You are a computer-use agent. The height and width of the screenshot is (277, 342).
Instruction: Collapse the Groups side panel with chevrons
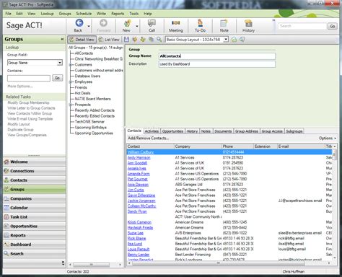(x=62, y=39)
